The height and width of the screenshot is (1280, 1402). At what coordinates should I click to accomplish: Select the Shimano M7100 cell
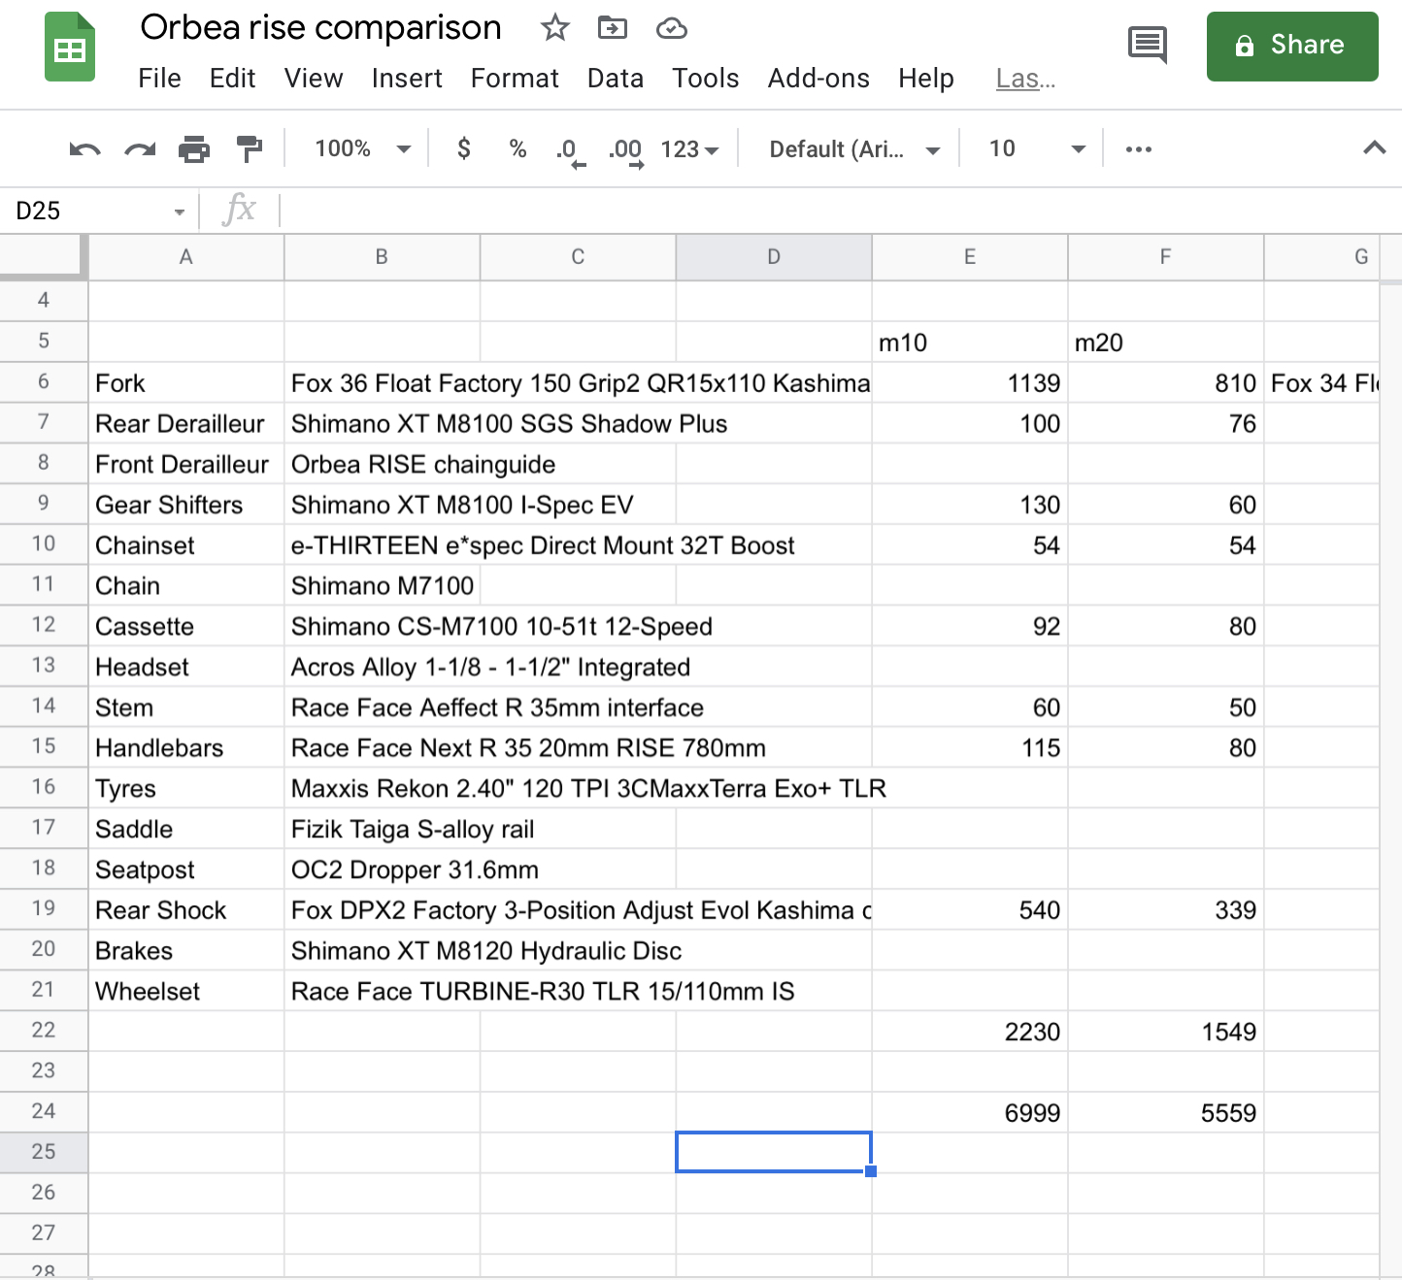(x=382, y=586)
